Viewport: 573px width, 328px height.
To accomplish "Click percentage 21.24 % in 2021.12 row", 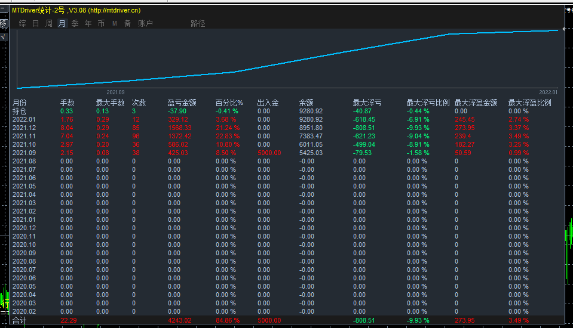I will click(228, 128).
